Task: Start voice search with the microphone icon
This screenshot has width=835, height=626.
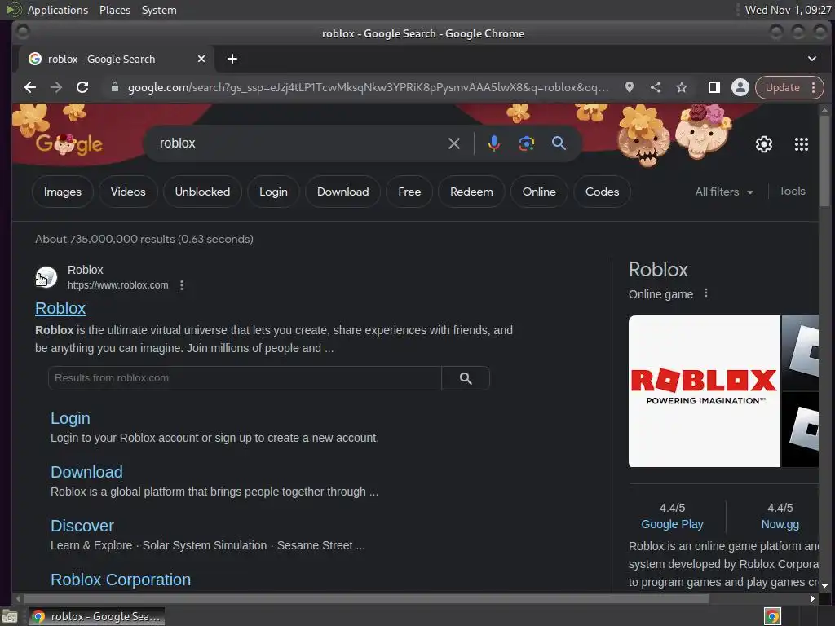Action: tap(493, 143)
